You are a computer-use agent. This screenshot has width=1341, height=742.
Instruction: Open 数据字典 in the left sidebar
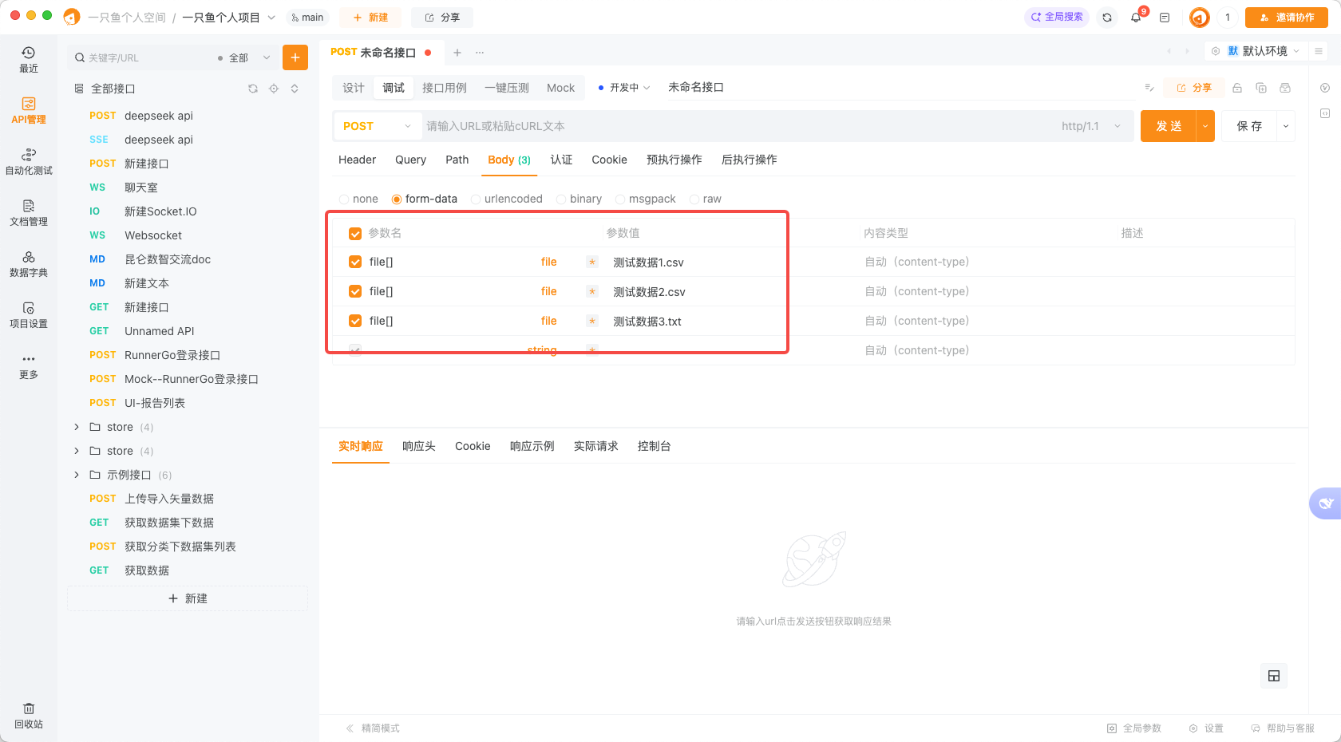(x=29, y=263)
